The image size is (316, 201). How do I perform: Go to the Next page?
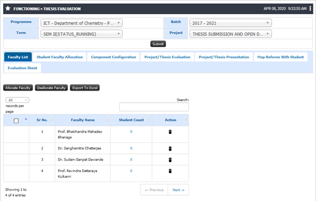pos(178,190)
